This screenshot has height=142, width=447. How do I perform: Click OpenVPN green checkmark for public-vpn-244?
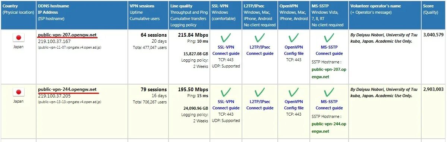[x=294, y=92]
